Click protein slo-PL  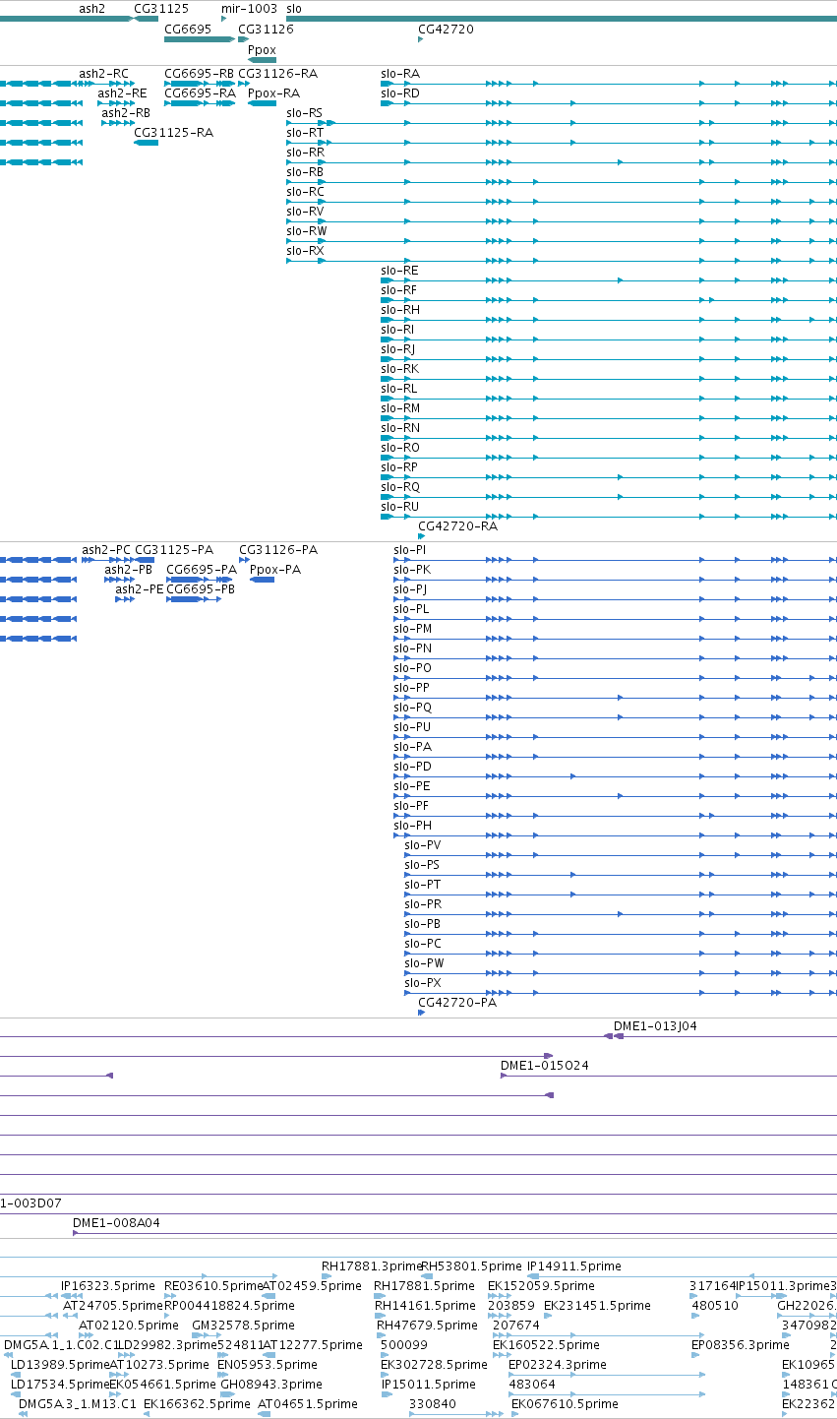[411, 609]
